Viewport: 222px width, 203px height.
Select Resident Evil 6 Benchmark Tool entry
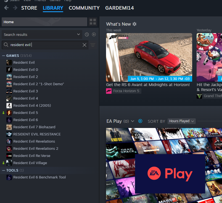point(39,177)
